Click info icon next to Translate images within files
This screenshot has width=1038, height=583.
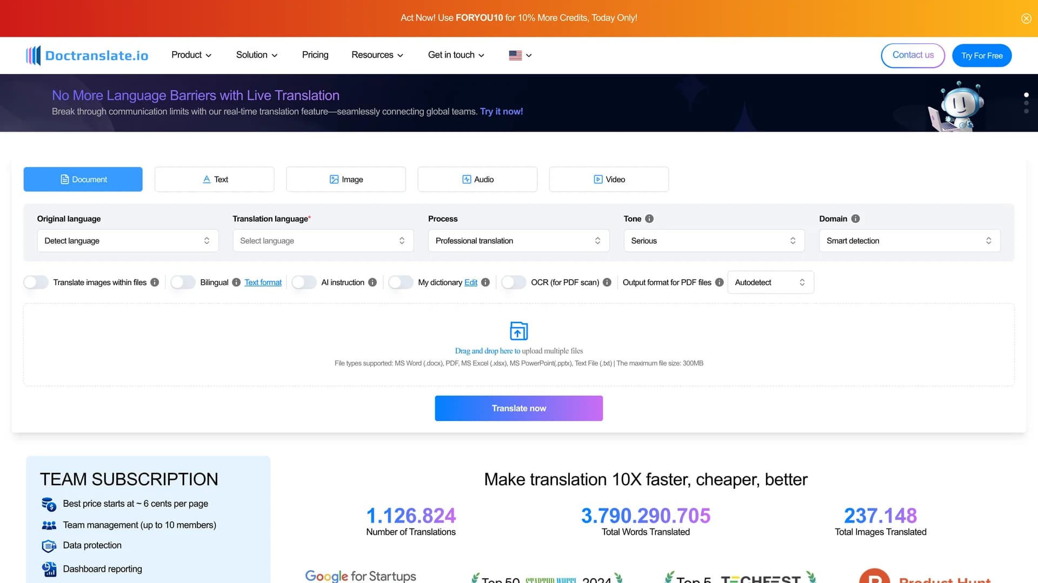point(155,282)
